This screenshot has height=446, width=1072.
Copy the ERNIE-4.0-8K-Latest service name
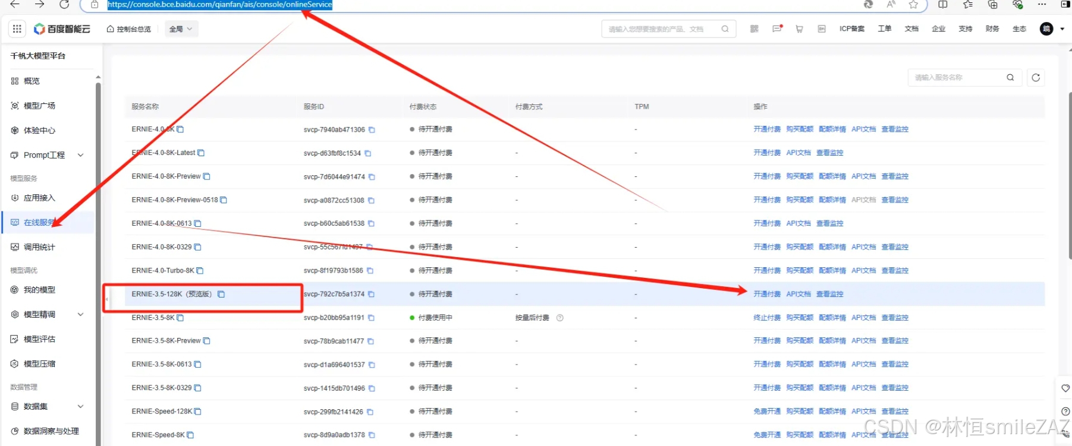[x=201, y=153]
